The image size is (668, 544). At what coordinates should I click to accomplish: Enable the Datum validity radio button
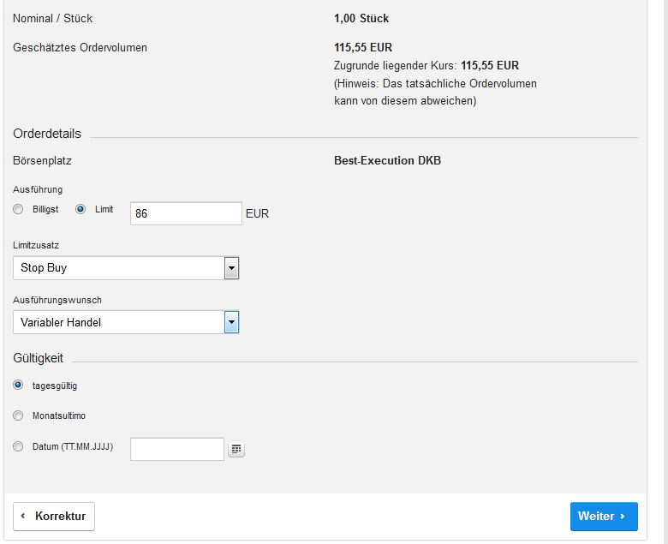click(18, 446)
